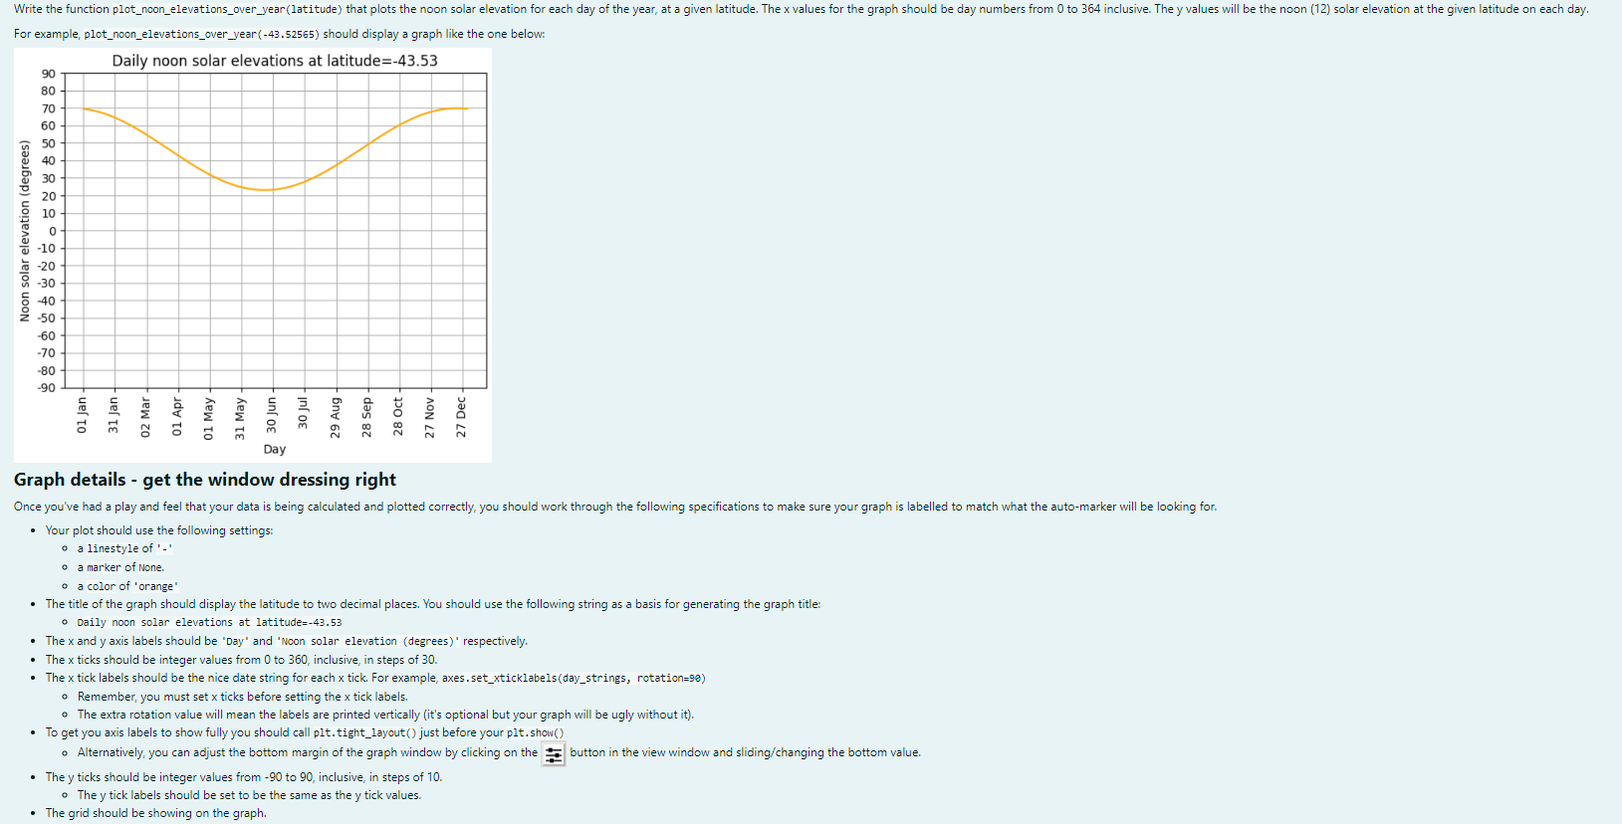Click 'The x and y axis labels should be' bullet
1622x824 pixels.
287,641
